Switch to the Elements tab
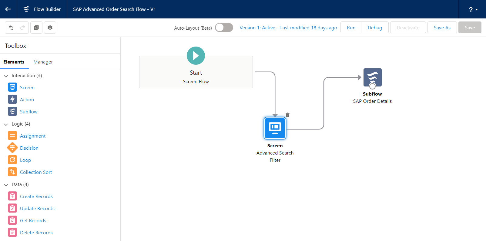Image resolution: width=486 pixels, height=241 pixels. 14,62
